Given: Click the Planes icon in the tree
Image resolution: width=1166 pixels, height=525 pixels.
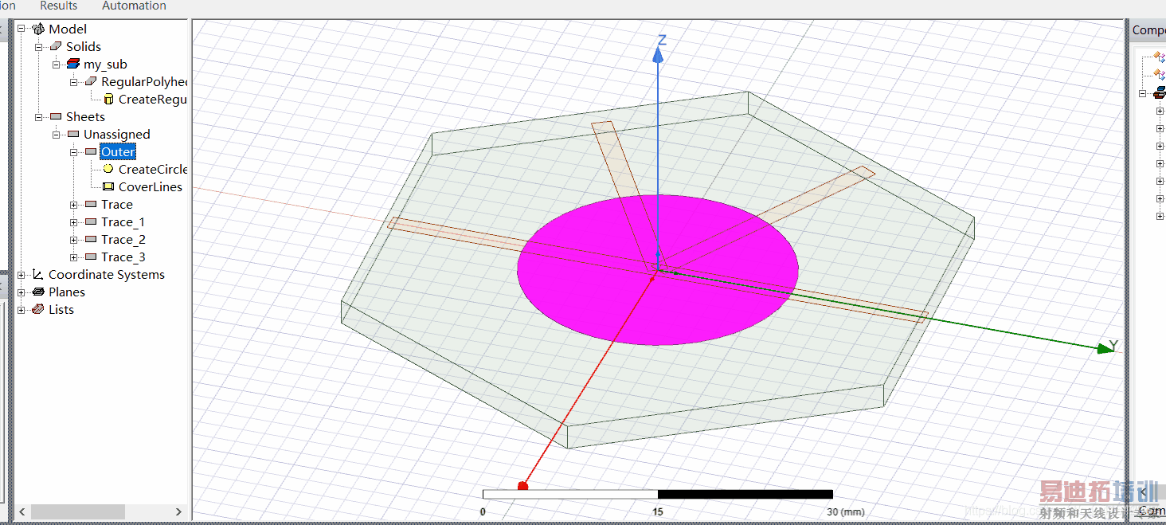Looking at the screenshot, I should click(x=38, y=292).
